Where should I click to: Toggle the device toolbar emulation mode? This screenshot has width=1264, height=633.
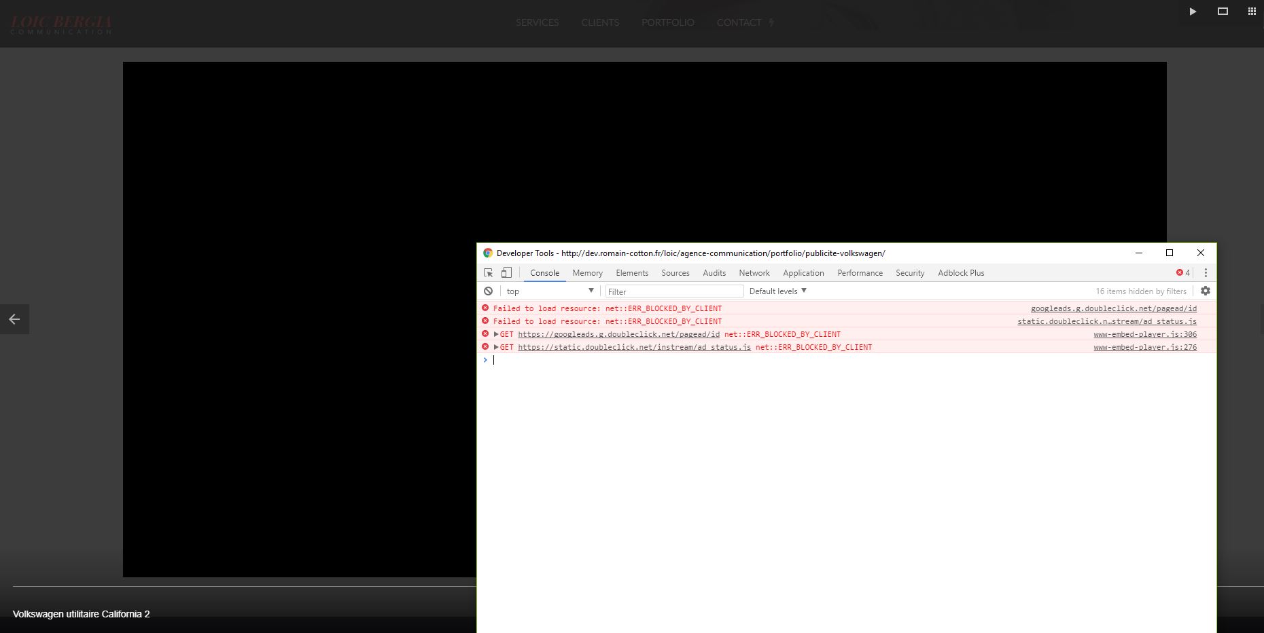tap(506, 272)
